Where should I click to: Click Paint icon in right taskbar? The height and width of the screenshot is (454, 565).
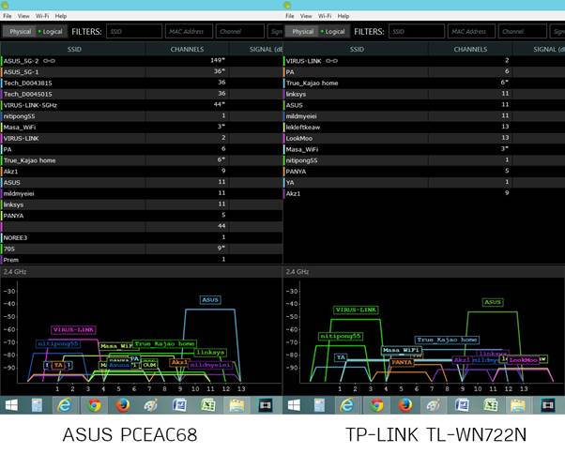(x=433, y=405)
